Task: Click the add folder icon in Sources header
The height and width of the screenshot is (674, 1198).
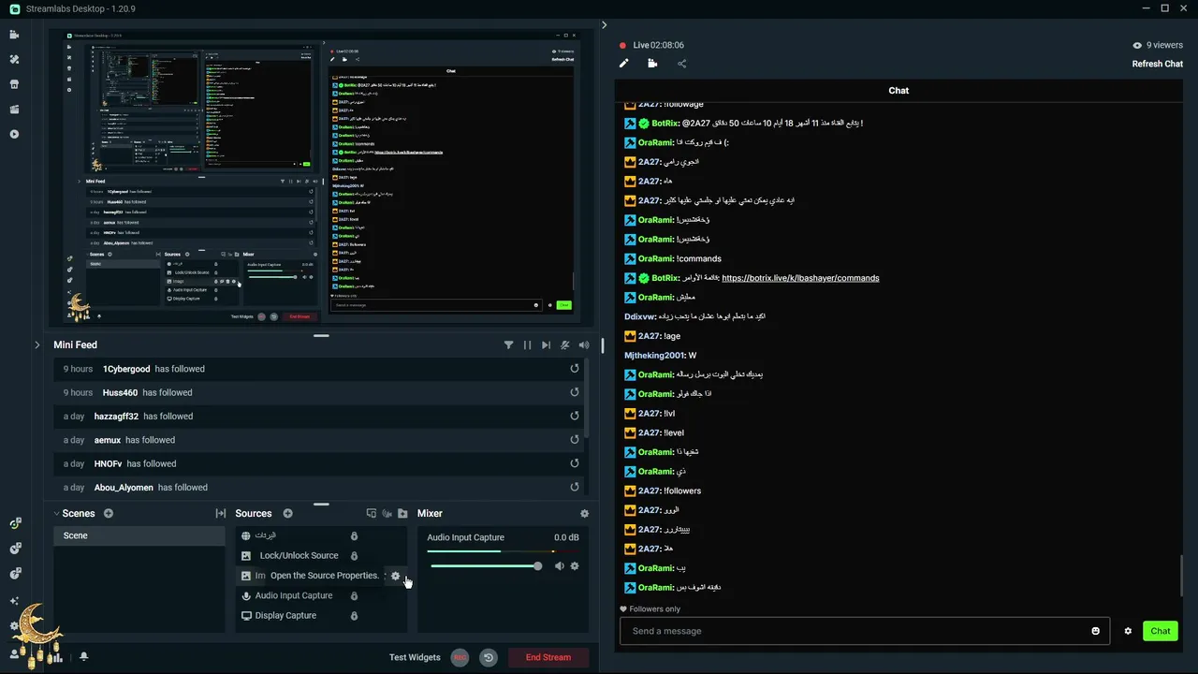Action: click(402, 513)
